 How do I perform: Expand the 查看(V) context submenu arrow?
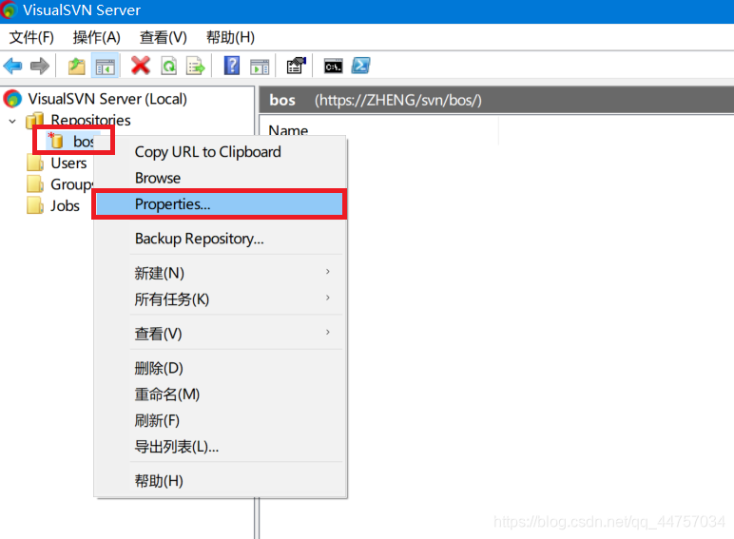[x=328, y=332]
